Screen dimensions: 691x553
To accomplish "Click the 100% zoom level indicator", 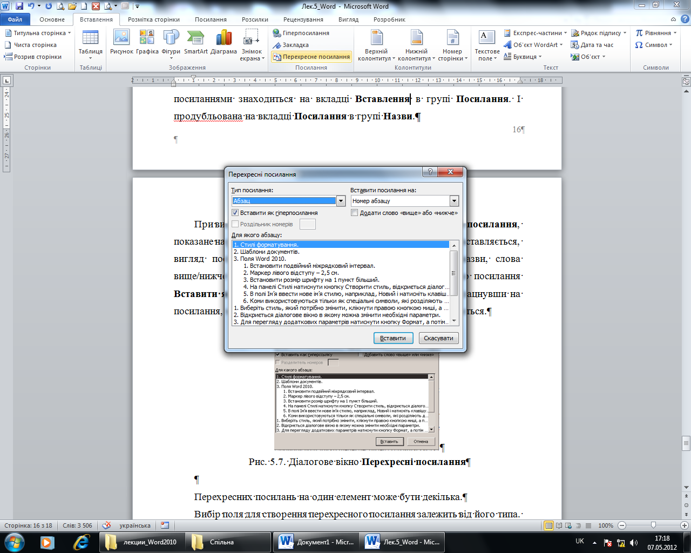I will 606,525.
